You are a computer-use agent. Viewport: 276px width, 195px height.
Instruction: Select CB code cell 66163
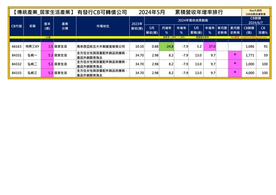pyautogui.click(x=16, y=47)
